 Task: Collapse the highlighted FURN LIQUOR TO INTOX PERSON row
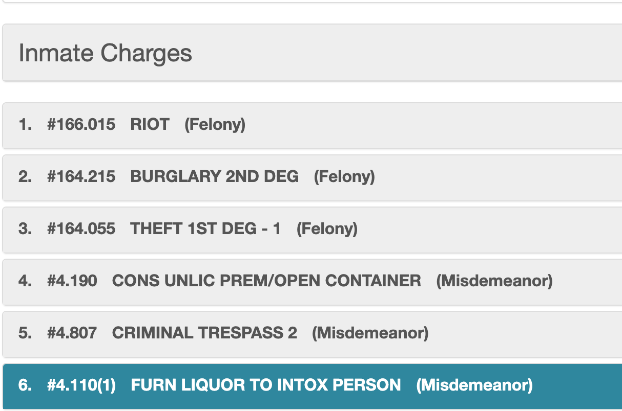coord(266,385)
